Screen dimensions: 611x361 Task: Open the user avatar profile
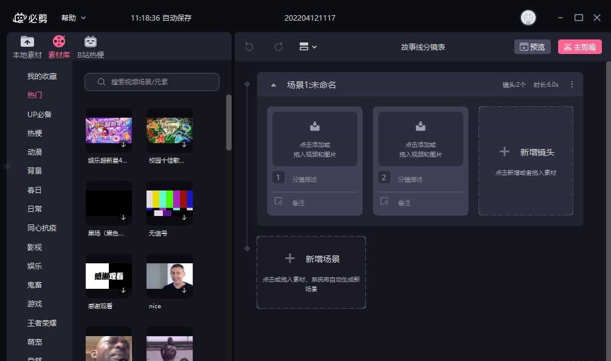528,18
